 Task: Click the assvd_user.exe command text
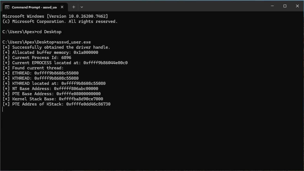[74, 42]
